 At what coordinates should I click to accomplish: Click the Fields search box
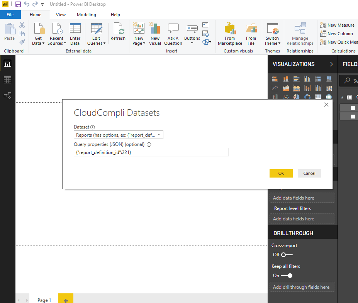349,81
